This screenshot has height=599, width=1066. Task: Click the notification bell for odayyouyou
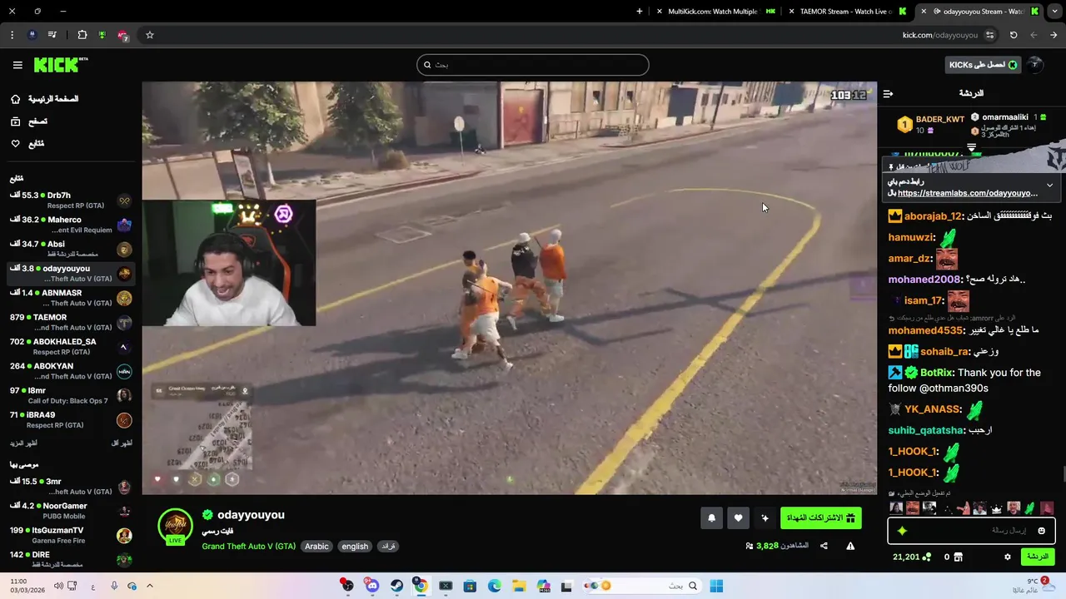(711, 518)
